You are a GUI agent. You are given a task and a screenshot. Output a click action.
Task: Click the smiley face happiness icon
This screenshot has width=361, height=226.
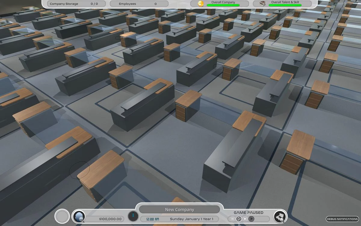201,4
